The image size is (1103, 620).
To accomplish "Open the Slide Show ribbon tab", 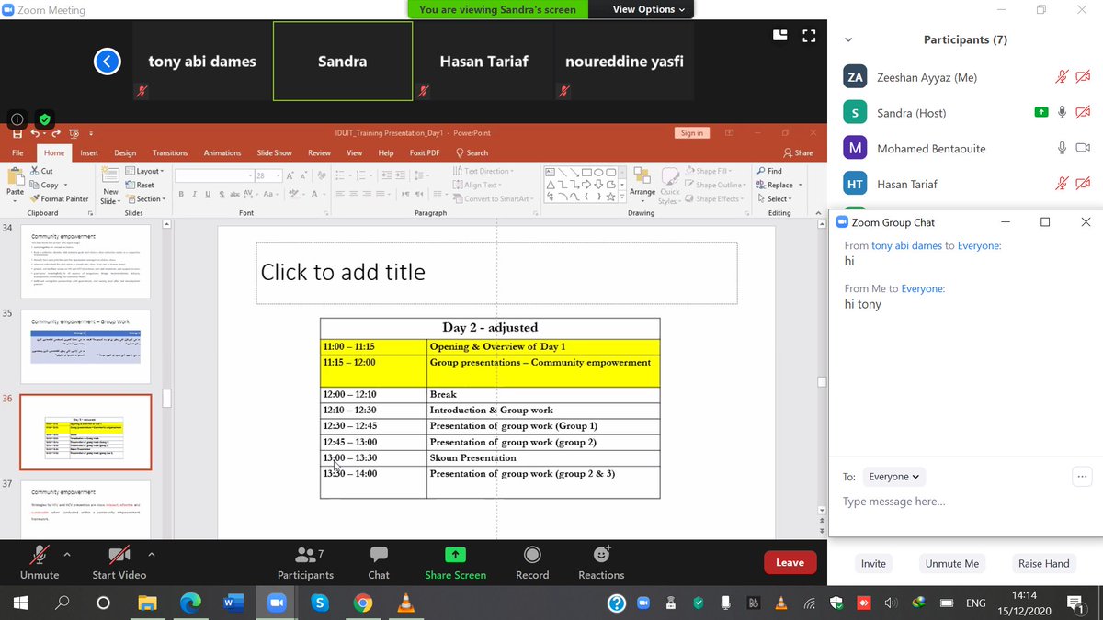I will tap(275, 153).
